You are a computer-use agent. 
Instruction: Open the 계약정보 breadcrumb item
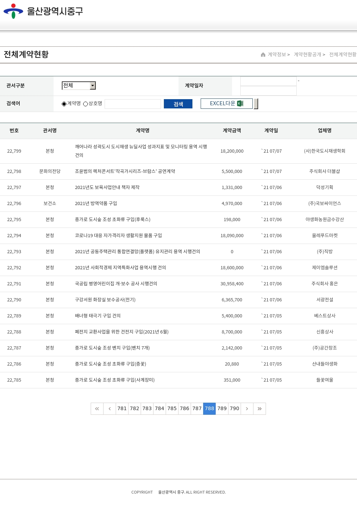(x=277, y=55)
